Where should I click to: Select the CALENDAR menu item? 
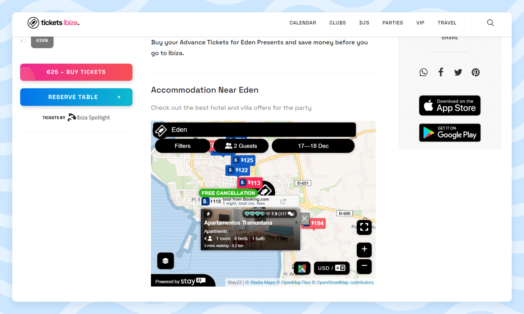[x=303, y=23]
